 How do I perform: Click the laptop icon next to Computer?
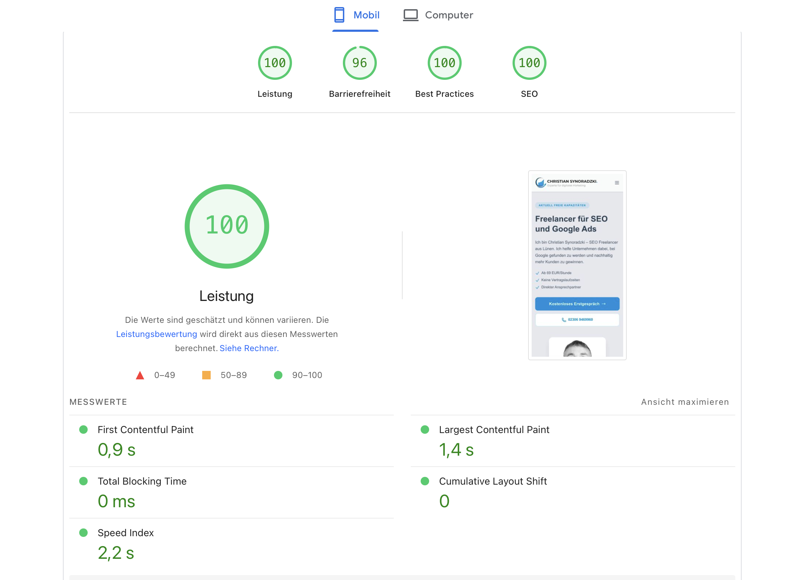pyautogui.click(x=410, y=15)
